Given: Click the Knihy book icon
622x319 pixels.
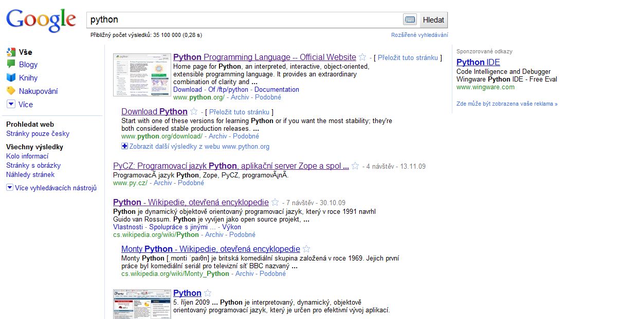Looking at the screenshot, I should [x=11, y=78].
